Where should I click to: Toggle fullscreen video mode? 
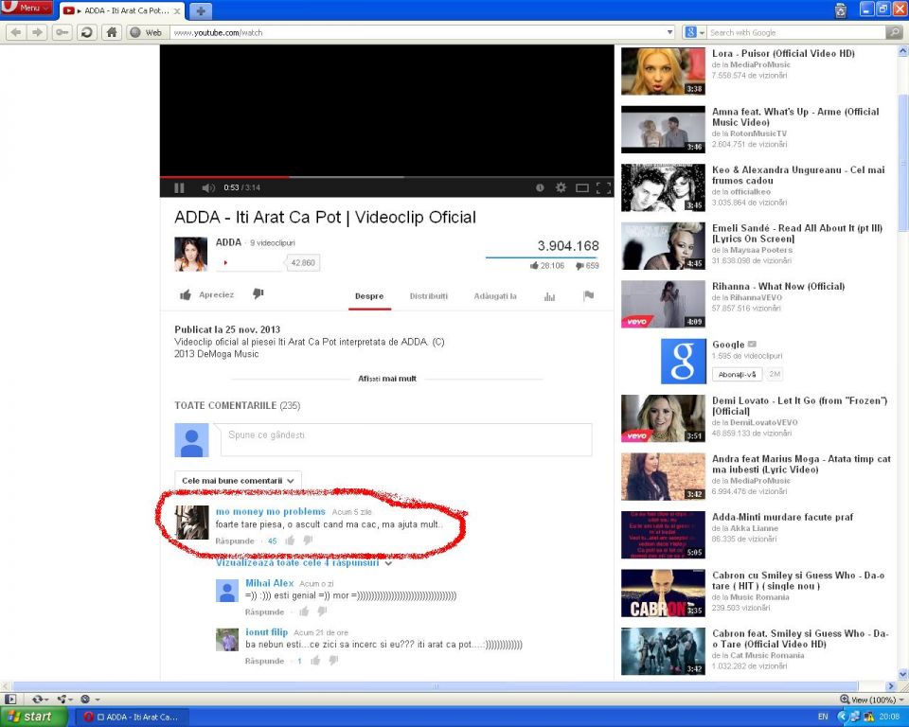603,187
